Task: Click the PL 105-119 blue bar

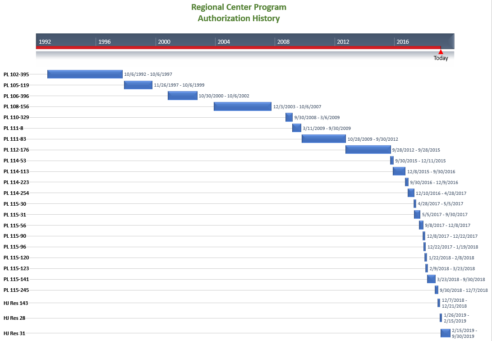Action: click(138, 85)
